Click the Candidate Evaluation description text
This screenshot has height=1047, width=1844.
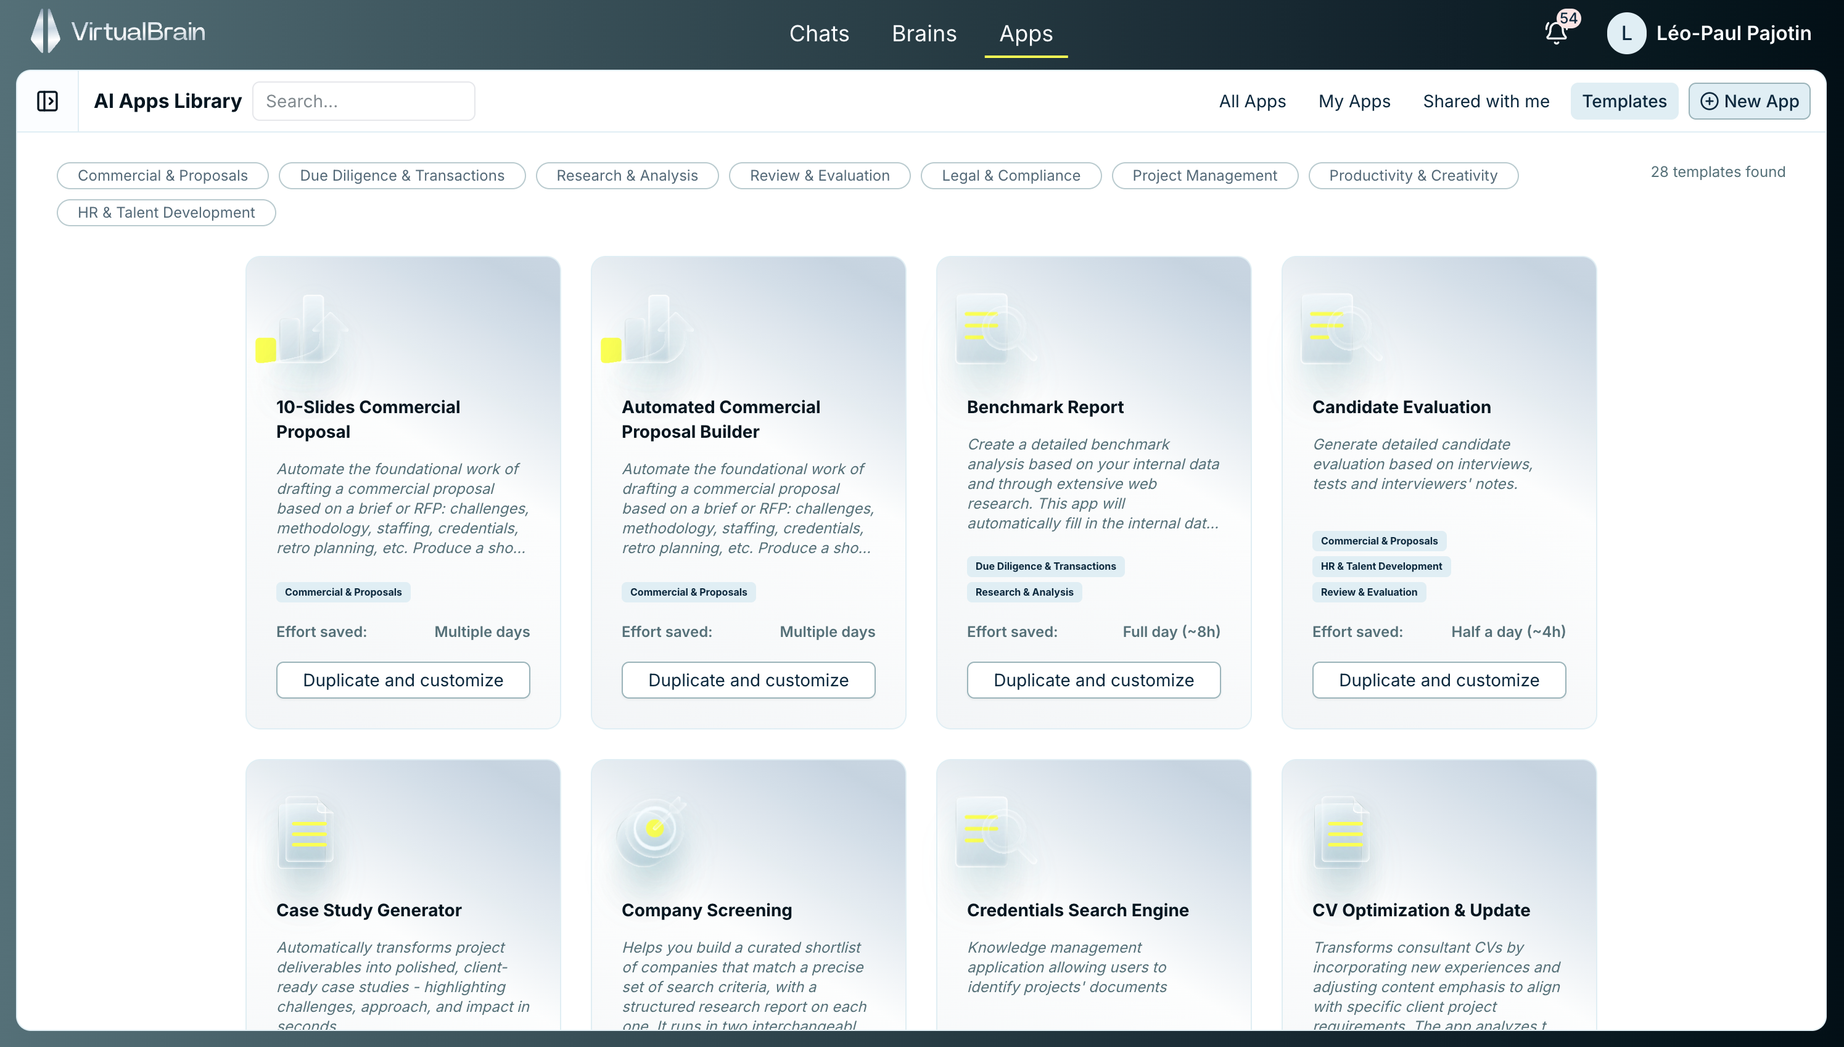pyautogui.click(x=1423, y=464)
